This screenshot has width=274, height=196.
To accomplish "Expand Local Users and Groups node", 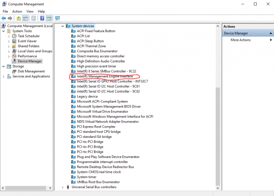I will click(9, 51).
